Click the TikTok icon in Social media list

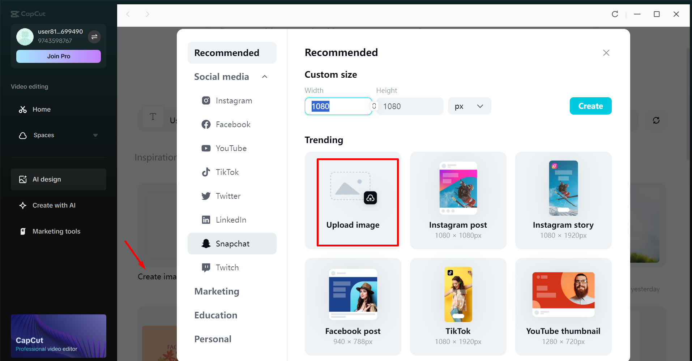(206, 172)
